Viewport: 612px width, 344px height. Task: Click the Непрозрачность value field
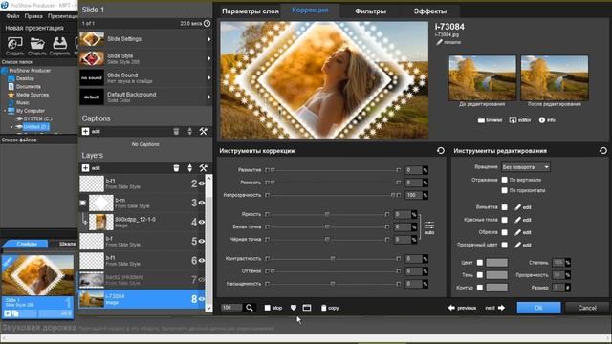click(x=414, y=195)
